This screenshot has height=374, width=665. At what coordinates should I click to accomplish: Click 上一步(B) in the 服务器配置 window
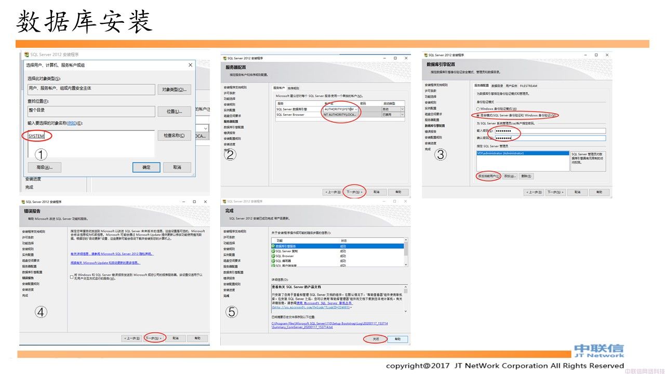click(334, 192)
